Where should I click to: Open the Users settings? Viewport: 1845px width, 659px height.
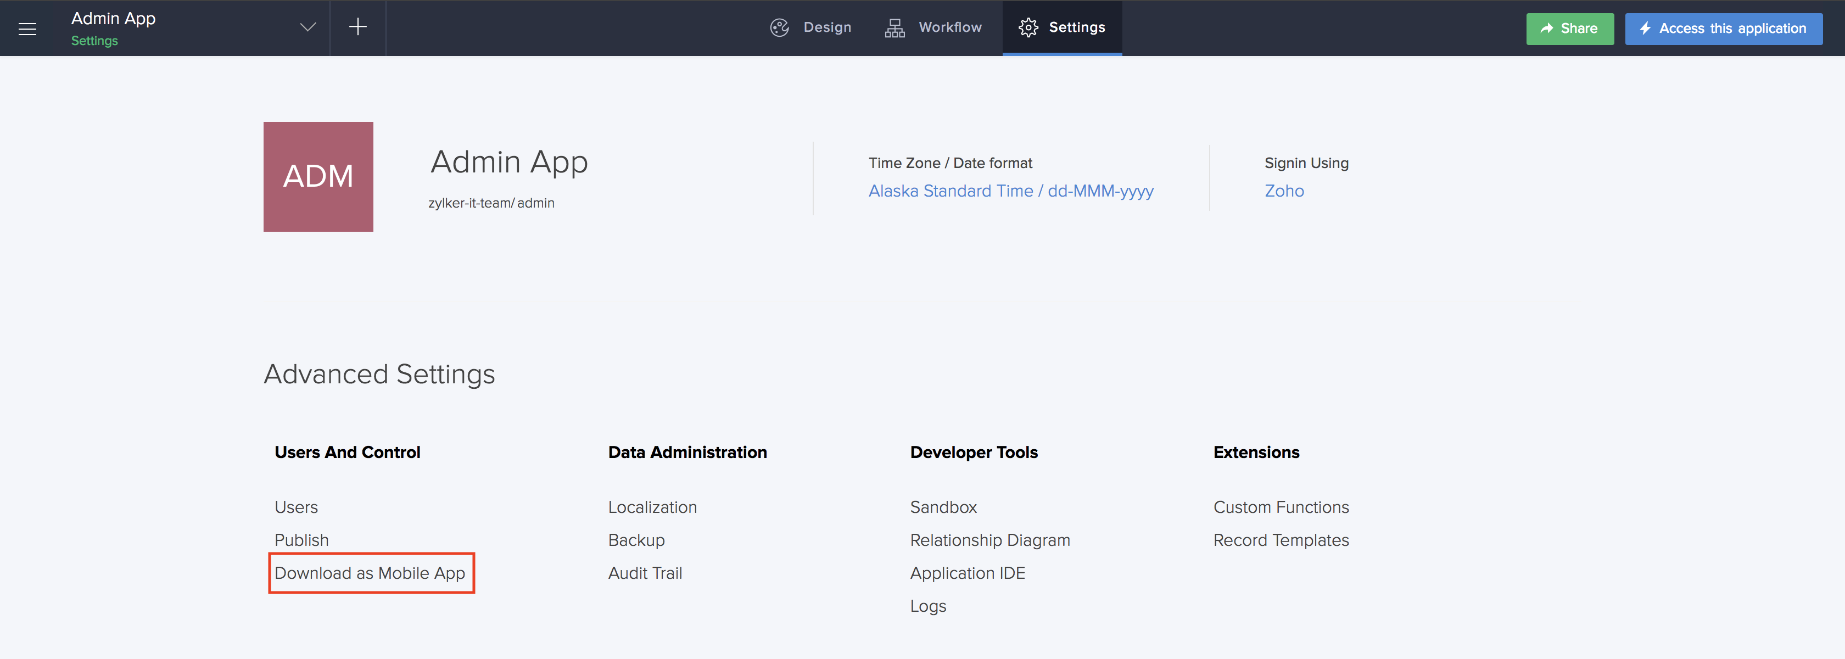tap(296, 507)
